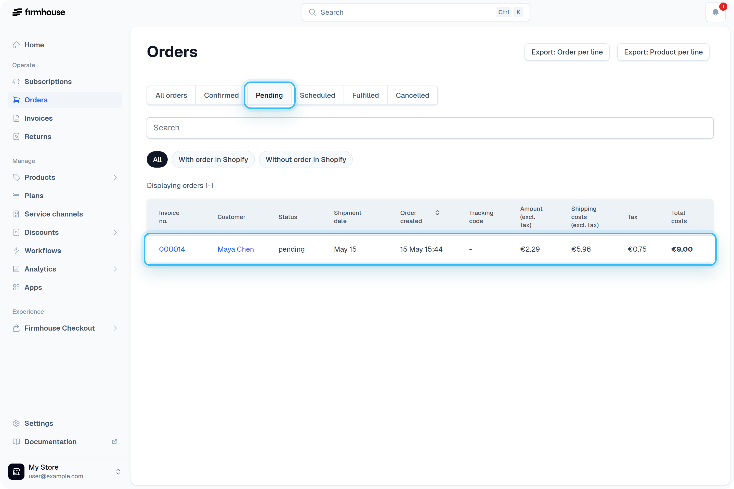Click order created 15 May 15:44

(x=421, y=249)
